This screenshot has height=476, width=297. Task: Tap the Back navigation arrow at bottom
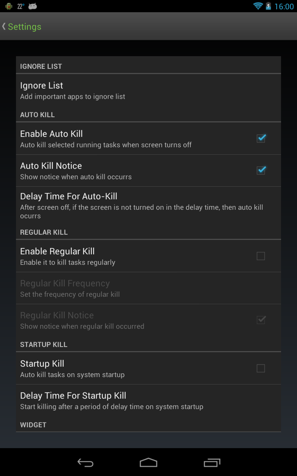point(85,463)
